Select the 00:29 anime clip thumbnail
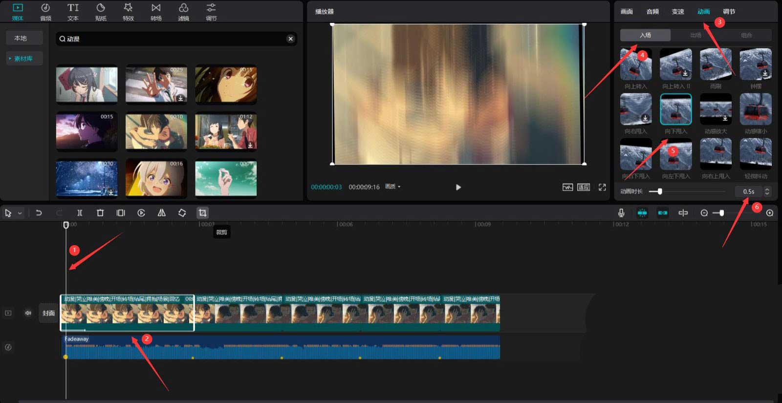Viewport: 782px width, 403px height. click(156, 85)
